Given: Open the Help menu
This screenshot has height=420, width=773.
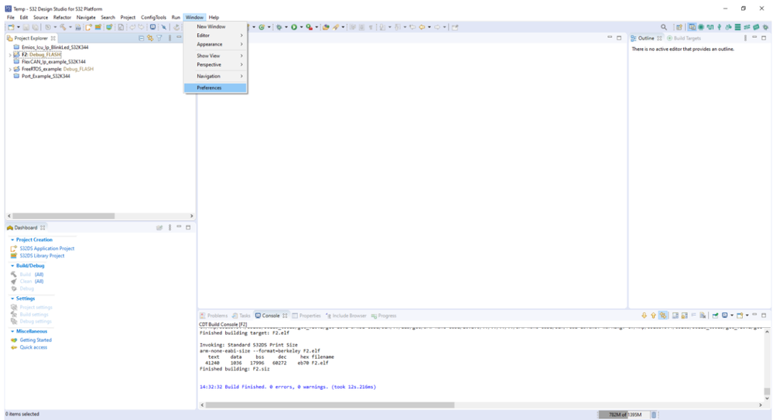Looking at the screenshot, I should (x=214, y=17).
